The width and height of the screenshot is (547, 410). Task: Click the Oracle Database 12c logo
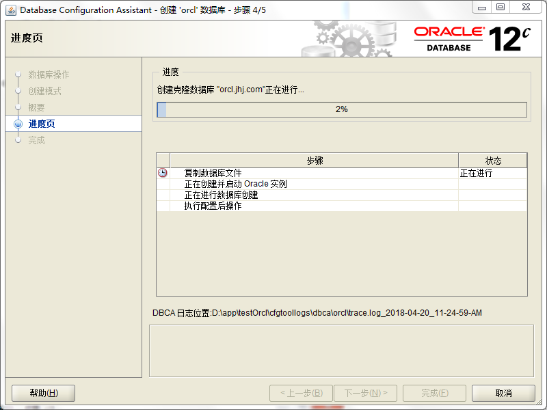[472, 39]
